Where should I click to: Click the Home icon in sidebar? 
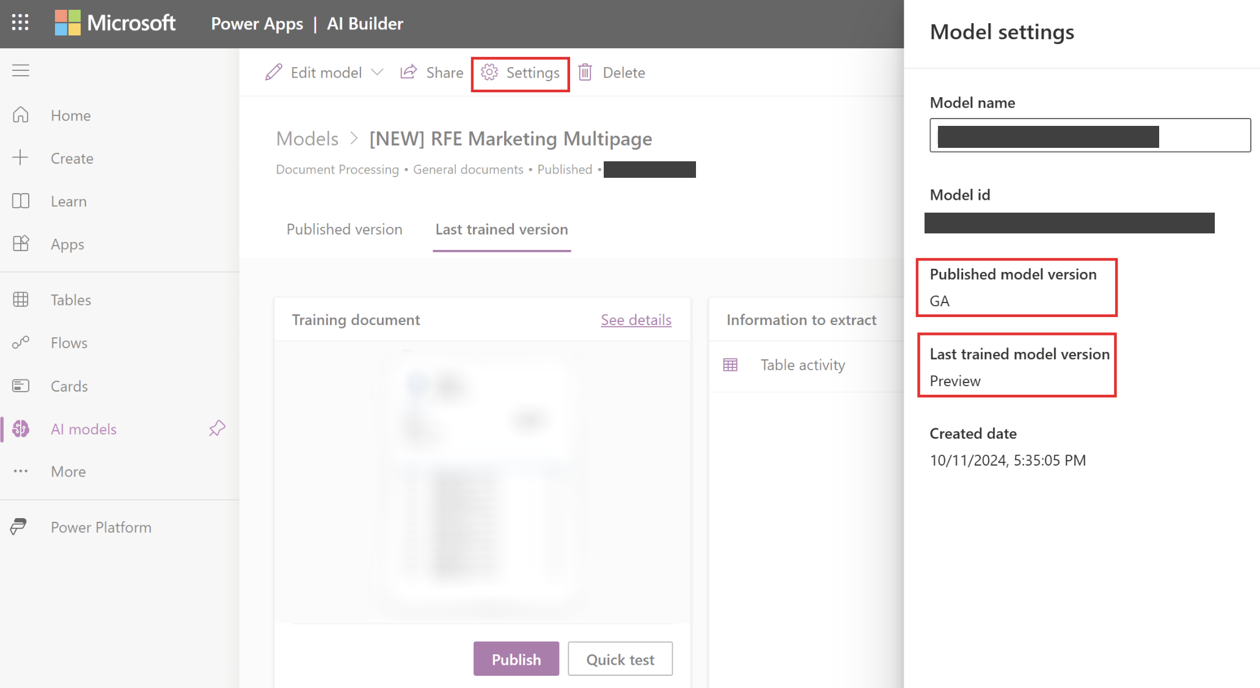pos(22,114)
